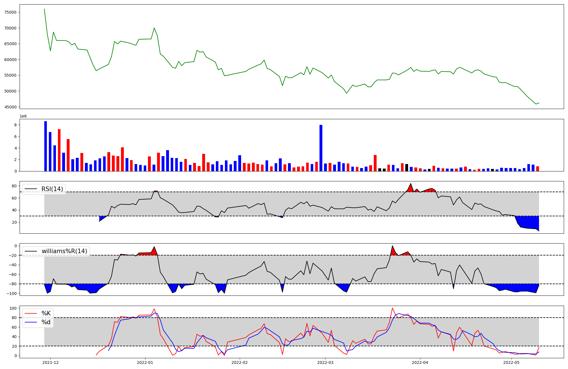Click the 2021-12 x-axis date label
Screen dimensions: 568x369
tap(50, 362)
